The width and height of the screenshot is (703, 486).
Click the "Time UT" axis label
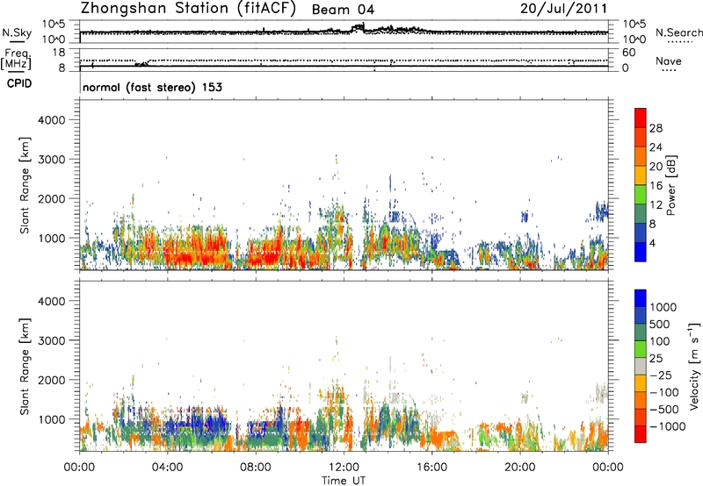coord(344,481)
